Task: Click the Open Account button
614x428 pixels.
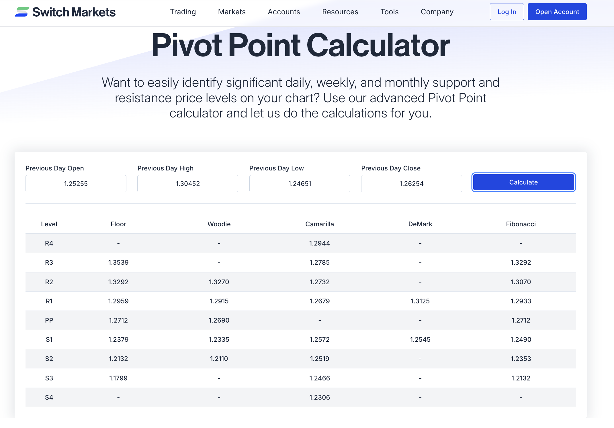Action: click(557, 12)
